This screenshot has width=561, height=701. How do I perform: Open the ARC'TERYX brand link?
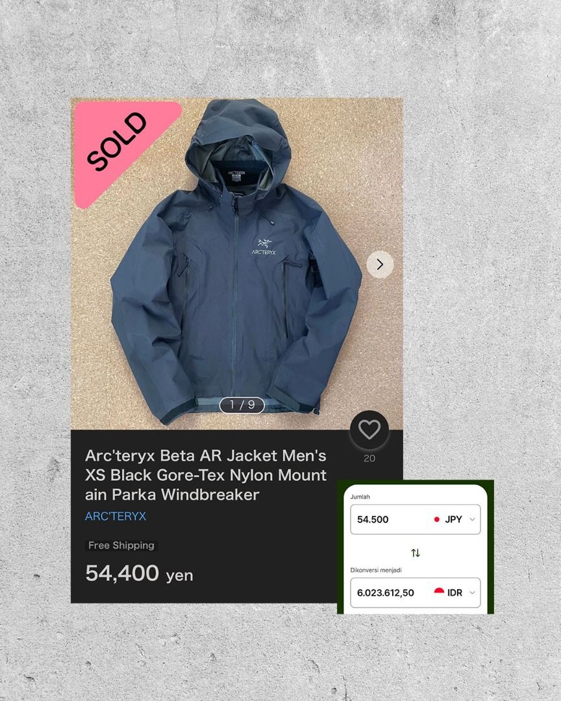click(x=116, y=517)
